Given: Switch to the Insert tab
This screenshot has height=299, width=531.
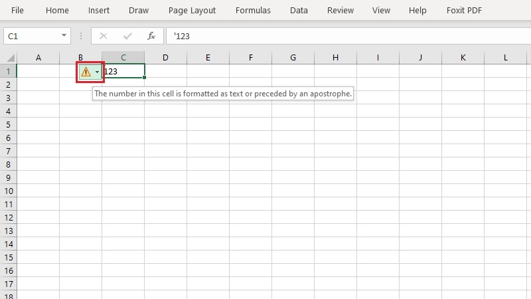Looking at the screenshot, I should click(98, 10).
